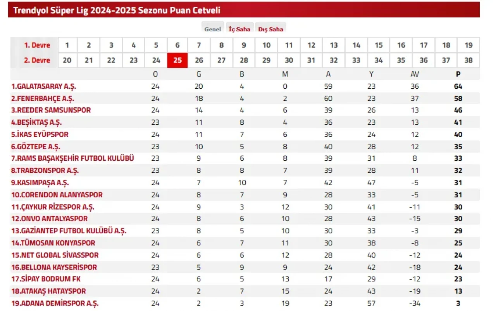Go to week 38 standings
This screenshot has width=496, height=311.
tap(468, 60)
